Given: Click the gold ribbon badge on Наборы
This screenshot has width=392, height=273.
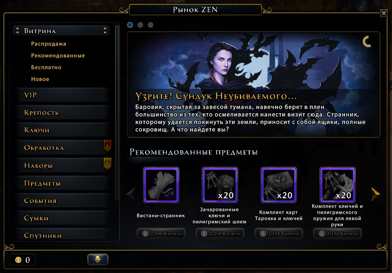Looking at the screenshot, I should pyautogui.click(x=107, y=164).
